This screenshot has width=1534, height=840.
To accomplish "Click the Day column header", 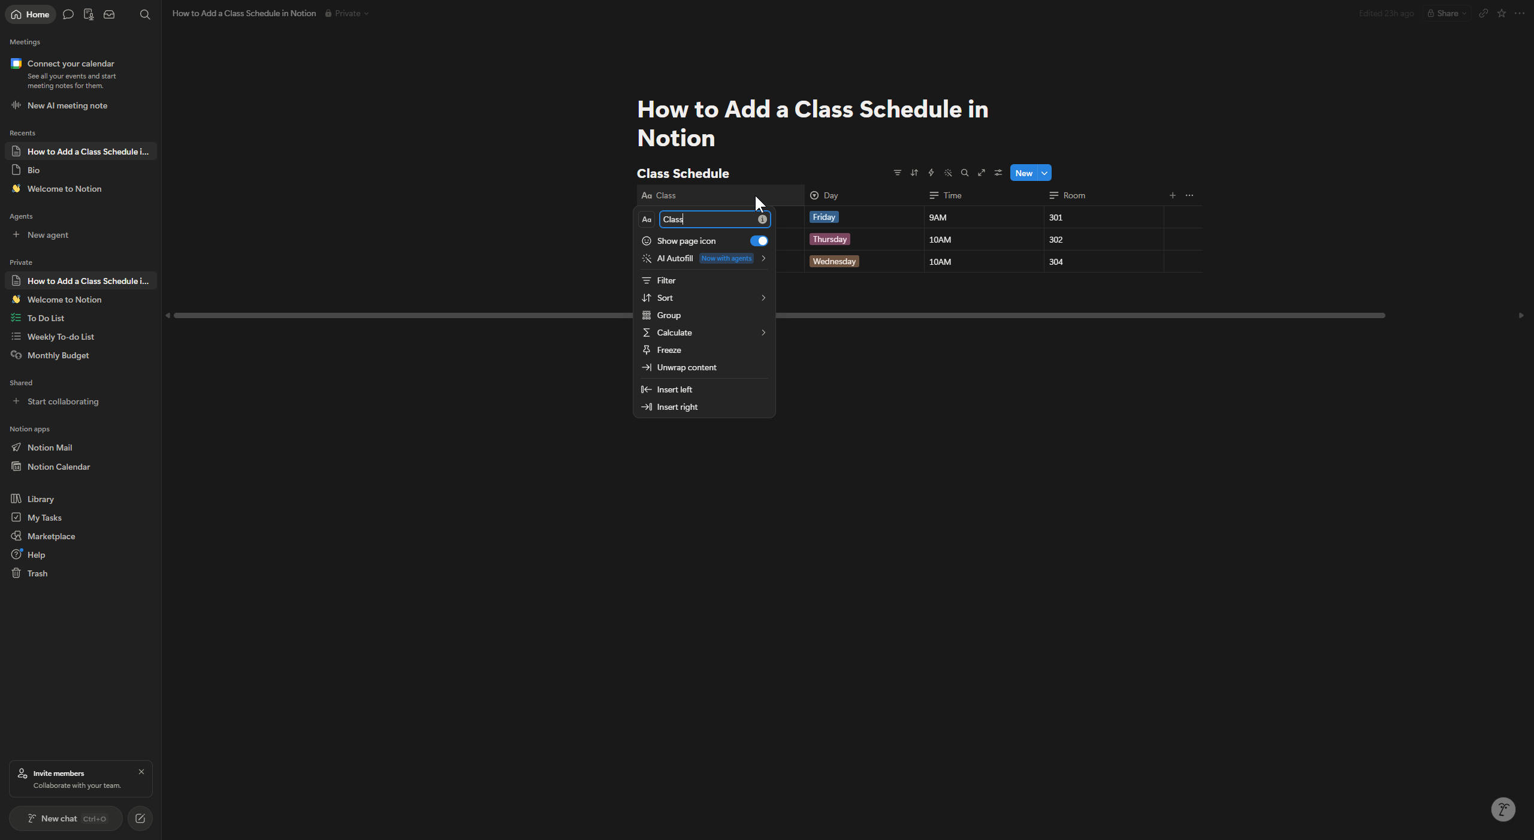I will point(864,195).
